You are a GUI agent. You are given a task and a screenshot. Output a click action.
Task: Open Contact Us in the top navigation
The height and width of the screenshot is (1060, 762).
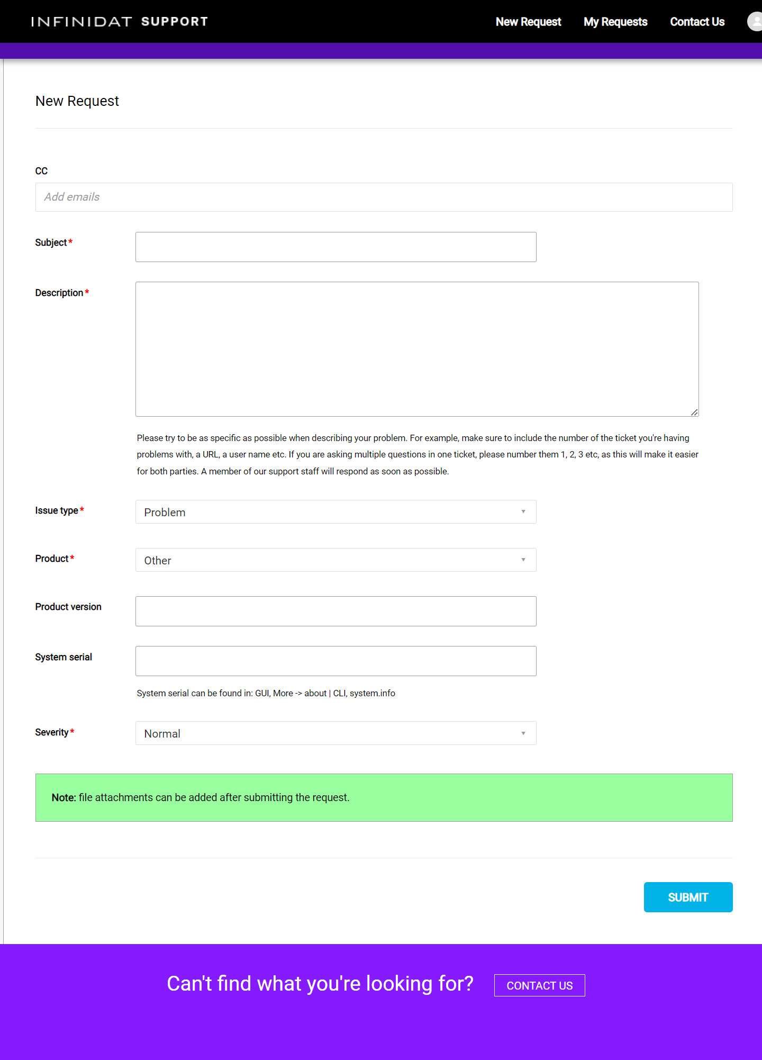tap(697, 22)
